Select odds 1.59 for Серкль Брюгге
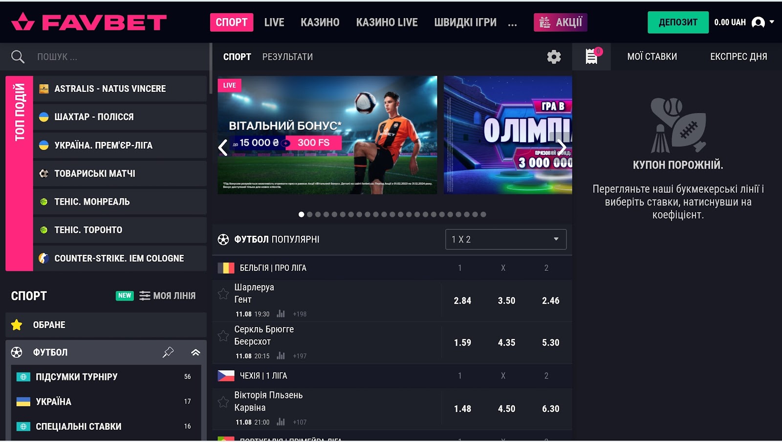782x442 pixels. pyautogui.click(x=462, y=343)
